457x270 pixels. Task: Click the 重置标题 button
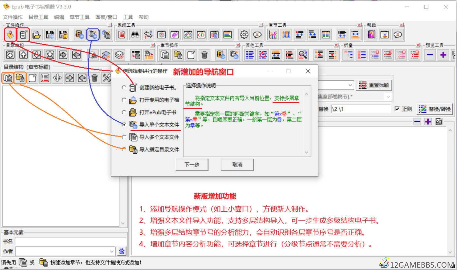(x=374, y=85)
